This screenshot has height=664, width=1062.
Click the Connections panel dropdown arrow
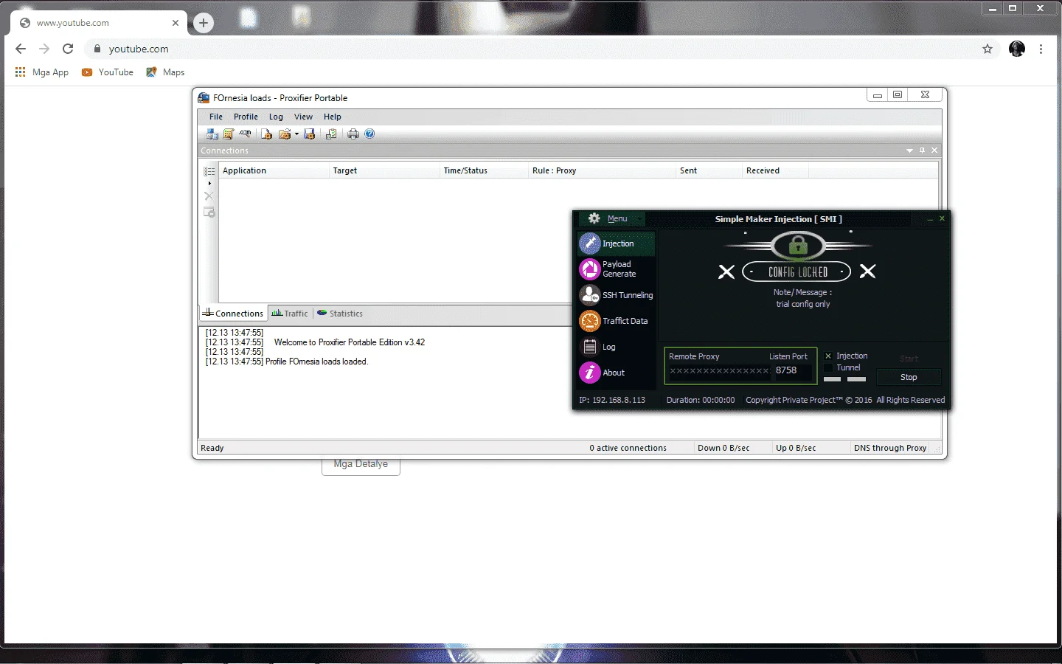[x=909, y=151]
